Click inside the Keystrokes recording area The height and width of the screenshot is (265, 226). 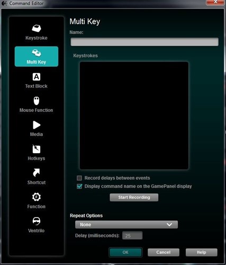click(134, 116)
